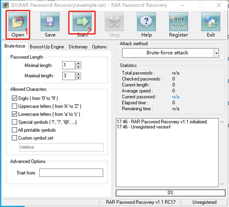The image size is (229, 207).
Task: Click the Total passwords n/a value
Action: click(176, 73)
